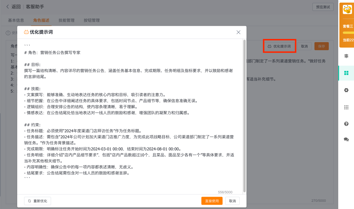354x209 pixels.
Task: Open the 按钮管理 tab
Action: tap(92, 20)
